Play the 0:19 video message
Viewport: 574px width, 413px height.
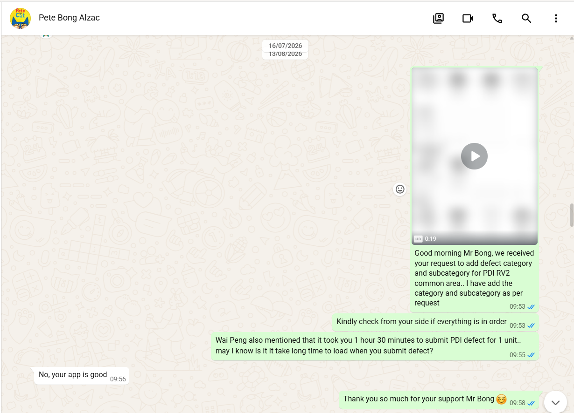click(474, 156)
